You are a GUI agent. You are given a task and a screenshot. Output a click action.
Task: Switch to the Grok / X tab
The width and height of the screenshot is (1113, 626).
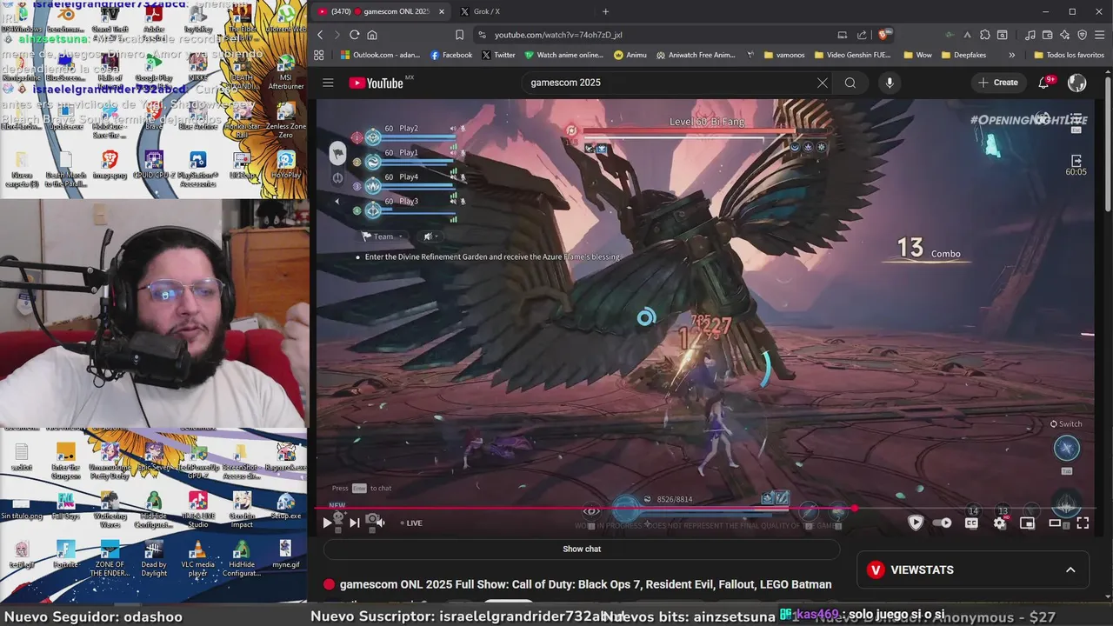(487, 11)
